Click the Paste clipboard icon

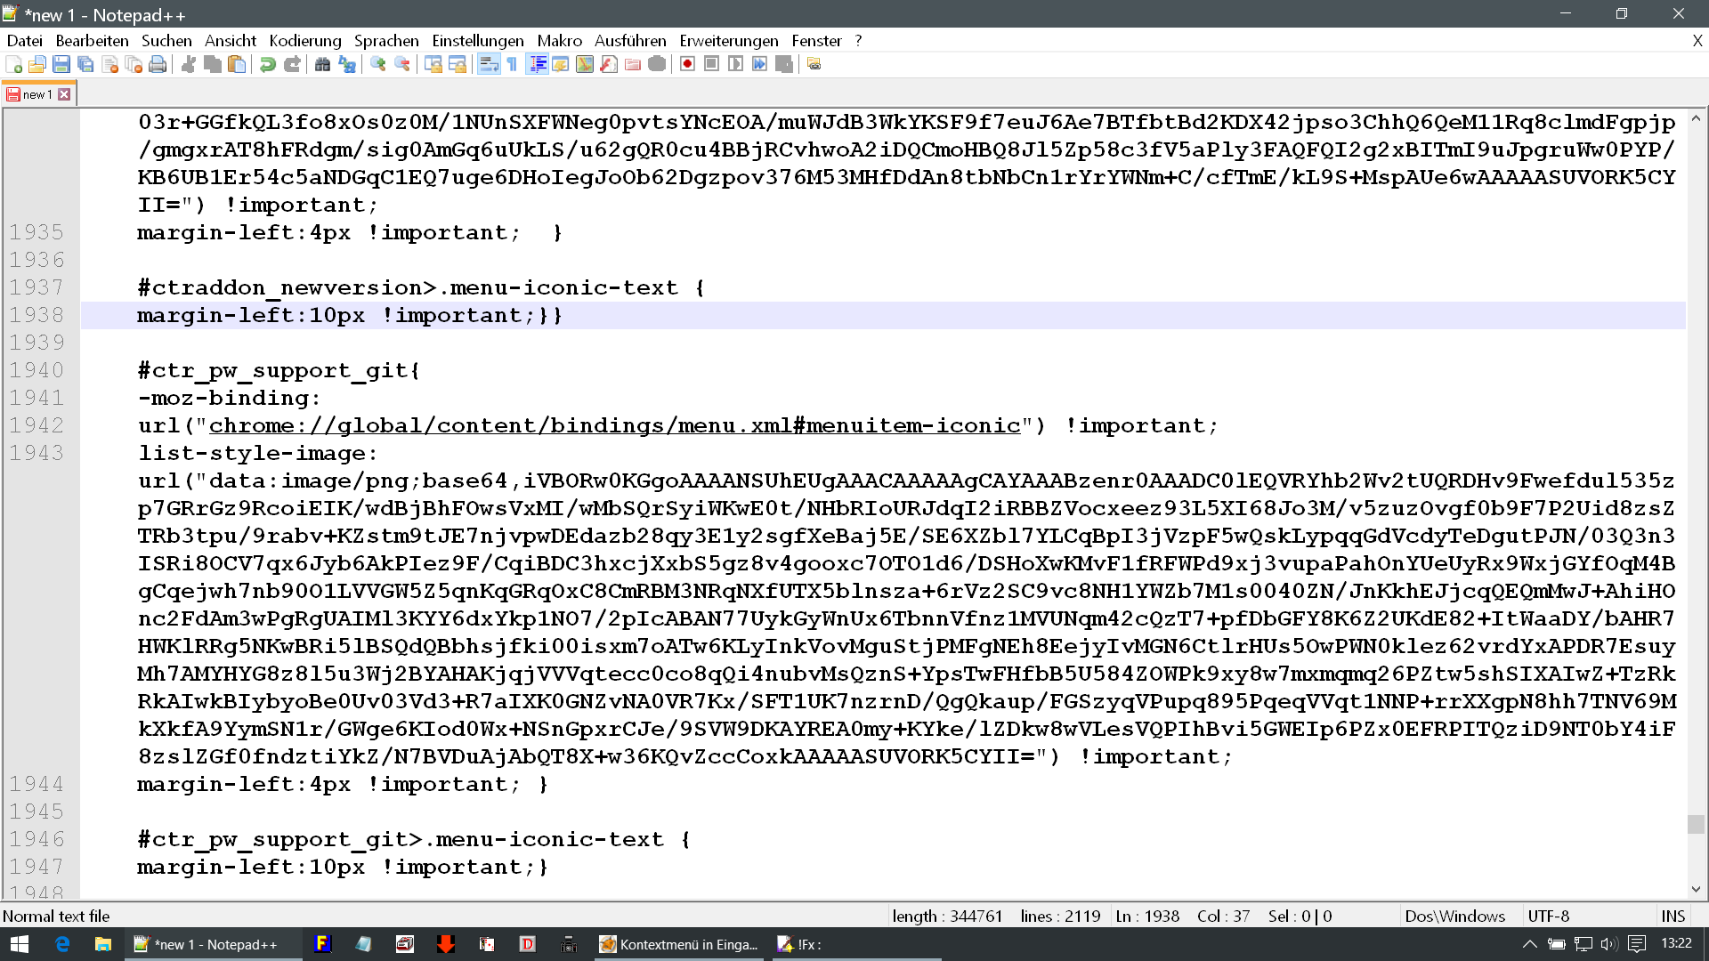click(237, 64)
